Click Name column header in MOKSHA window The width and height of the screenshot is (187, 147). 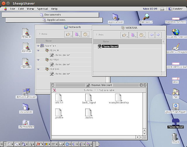pos(127,42)
